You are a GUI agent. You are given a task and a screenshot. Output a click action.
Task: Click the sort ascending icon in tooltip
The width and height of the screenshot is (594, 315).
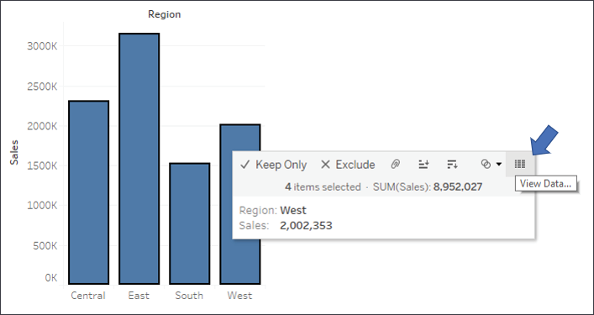[423, 165]
